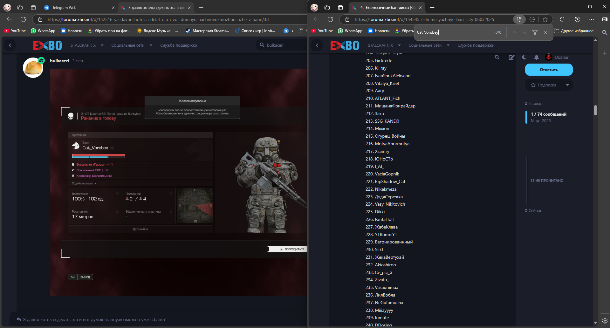
Task: Close Ежемесячные бан-листы tab
Action: 420,8
